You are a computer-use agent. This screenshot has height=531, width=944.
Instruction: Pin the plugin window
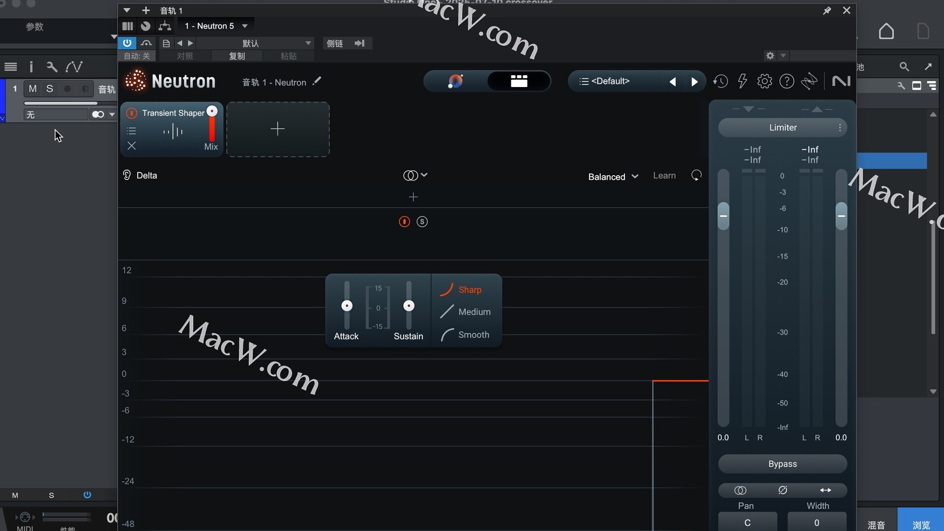pos(827,10)
